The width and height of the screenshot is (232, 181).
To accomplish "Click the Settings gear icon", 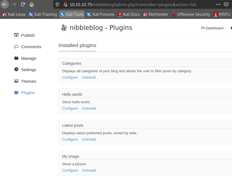I will click(16, 69).
